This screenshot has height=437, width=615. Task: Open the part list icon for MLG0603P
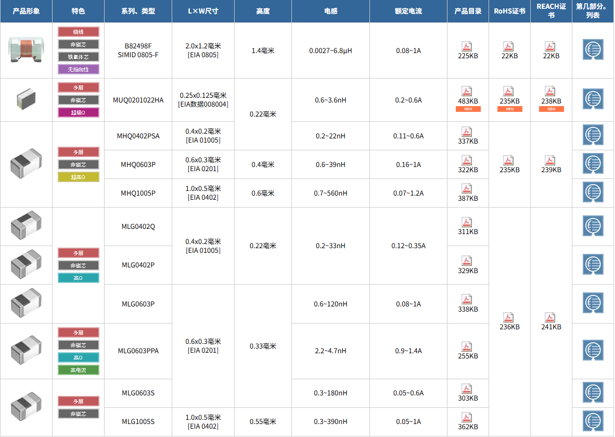tap(593, 303)
